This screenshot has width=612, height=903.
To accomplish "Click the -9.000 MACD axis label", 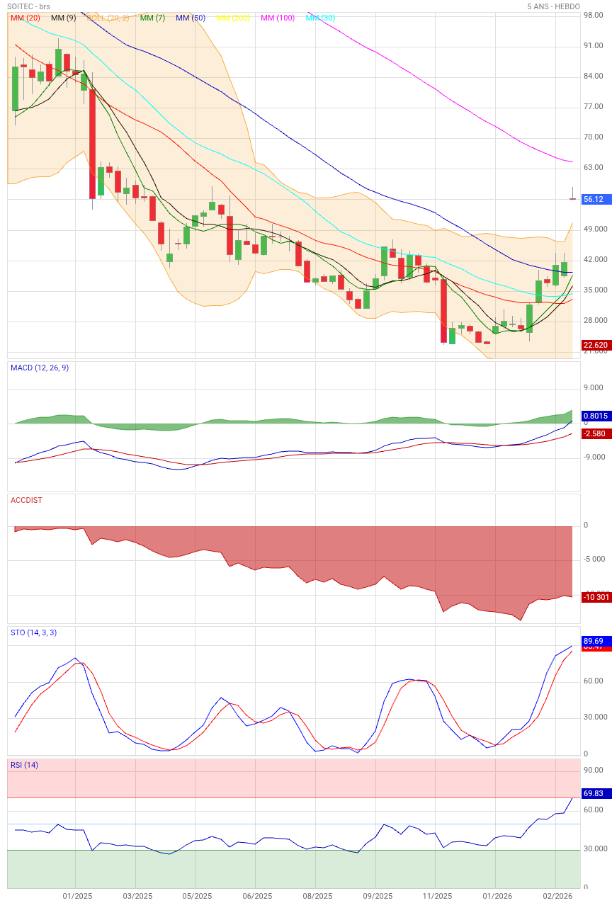I will coord(595,457).
